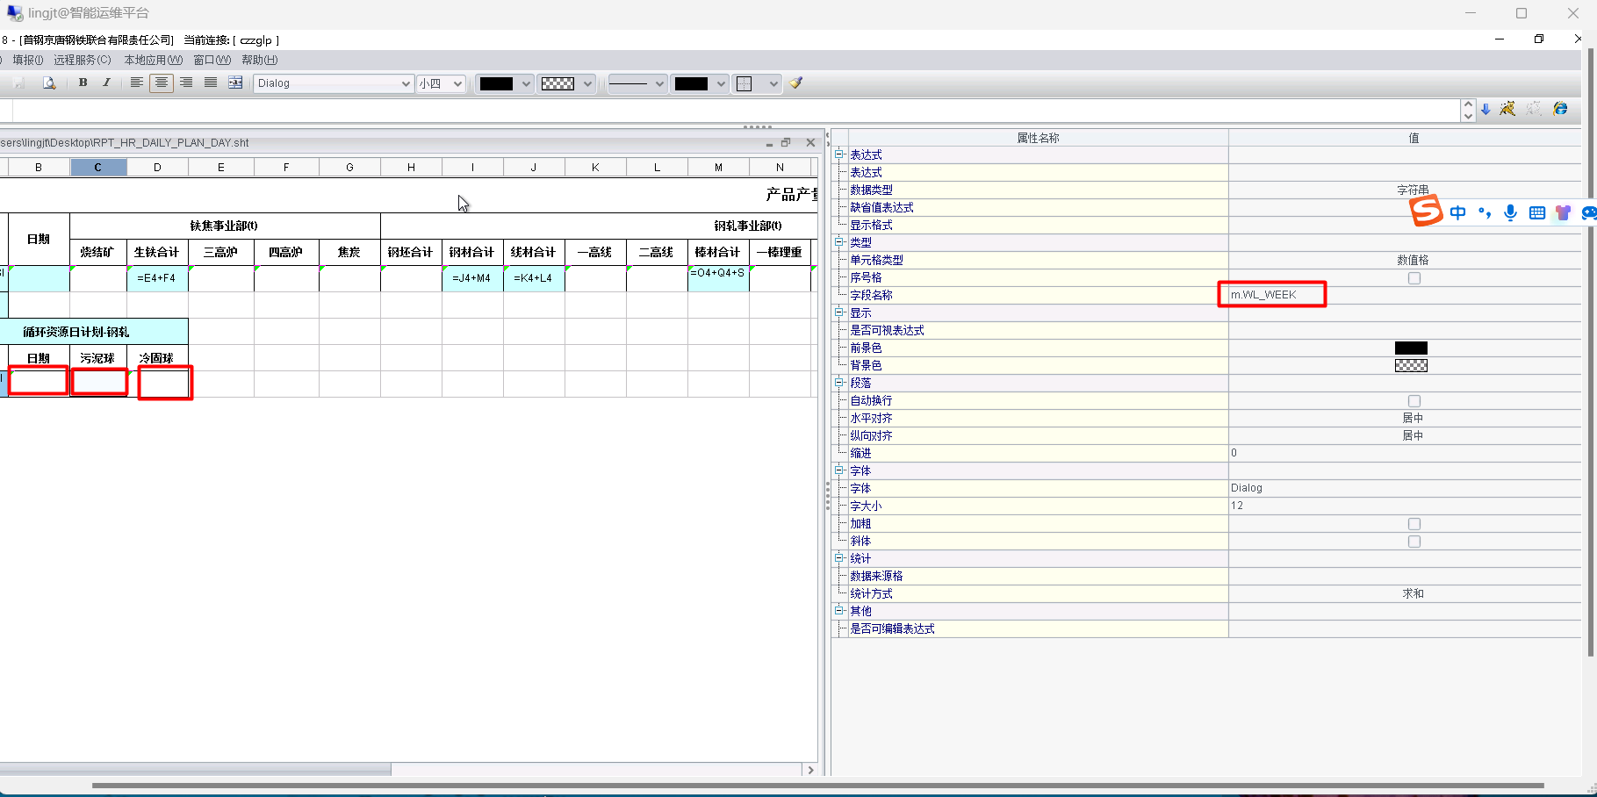Image resolution: width=1597 pixels, height=797 pixels.
Task: Toggle bold formatting in the toolbar
Action: [83, 83]
